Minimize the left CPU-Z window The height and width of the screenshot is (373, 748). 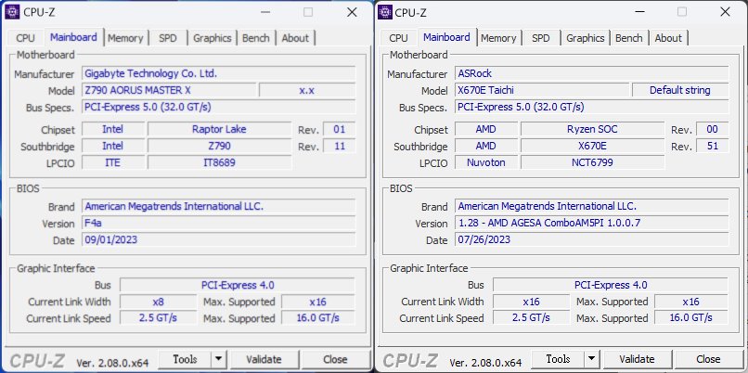pos(265,12)
